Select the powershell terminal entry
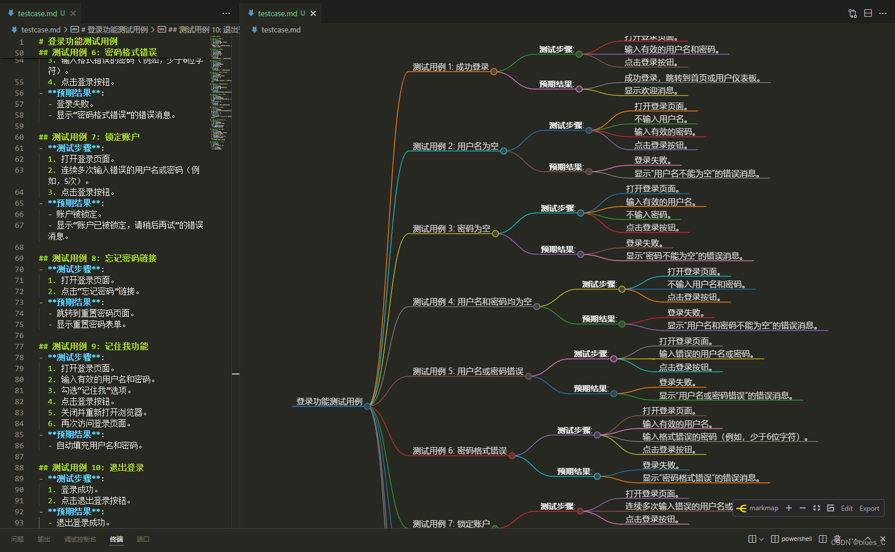Viewport: 895px width, 552px height. point(791,539)
